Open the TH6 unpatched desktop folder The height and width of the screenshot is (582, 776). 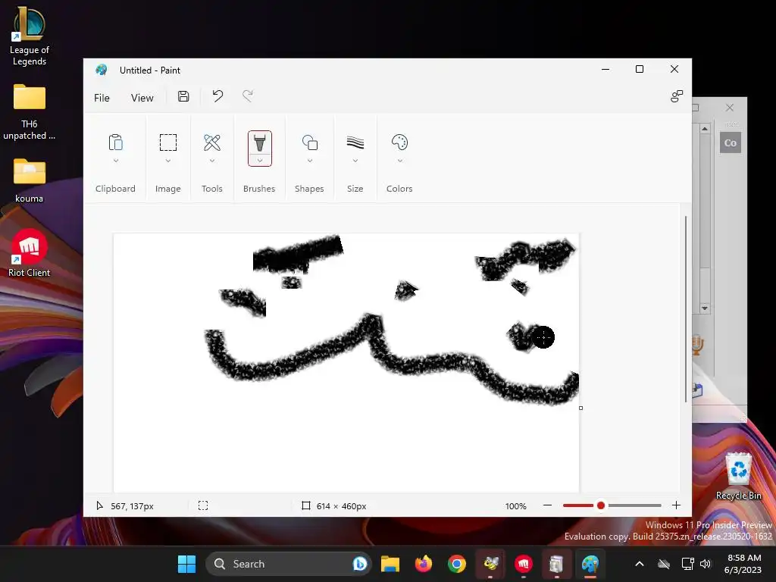pyautogui.click(x=30, y=112)
